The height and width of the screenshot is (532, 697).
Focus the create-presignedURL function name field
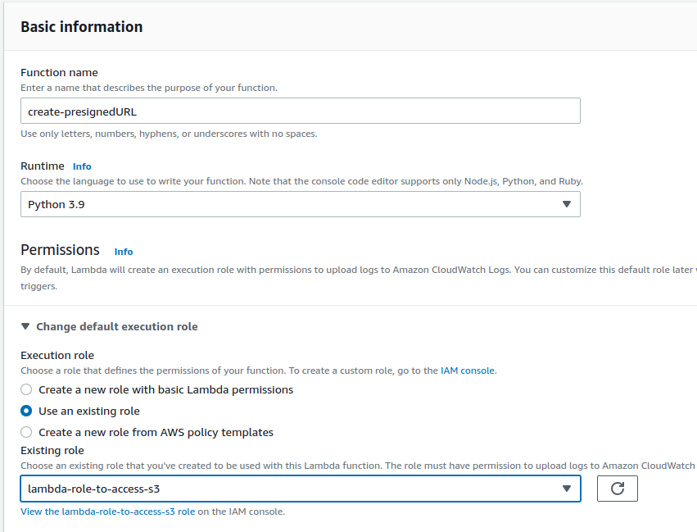coord(300,111)
